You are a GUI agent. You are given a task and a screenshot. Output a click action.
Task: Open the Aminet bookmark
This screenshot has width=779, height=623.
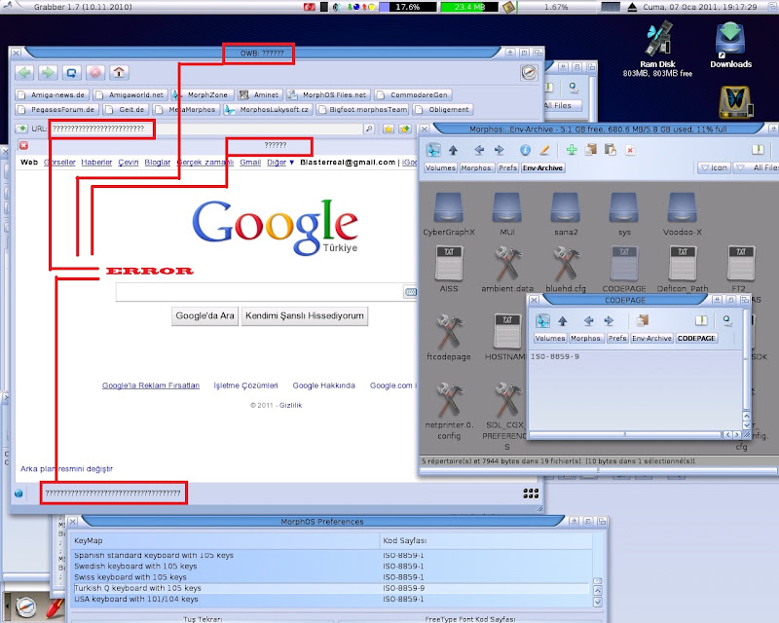coord(259,94)
